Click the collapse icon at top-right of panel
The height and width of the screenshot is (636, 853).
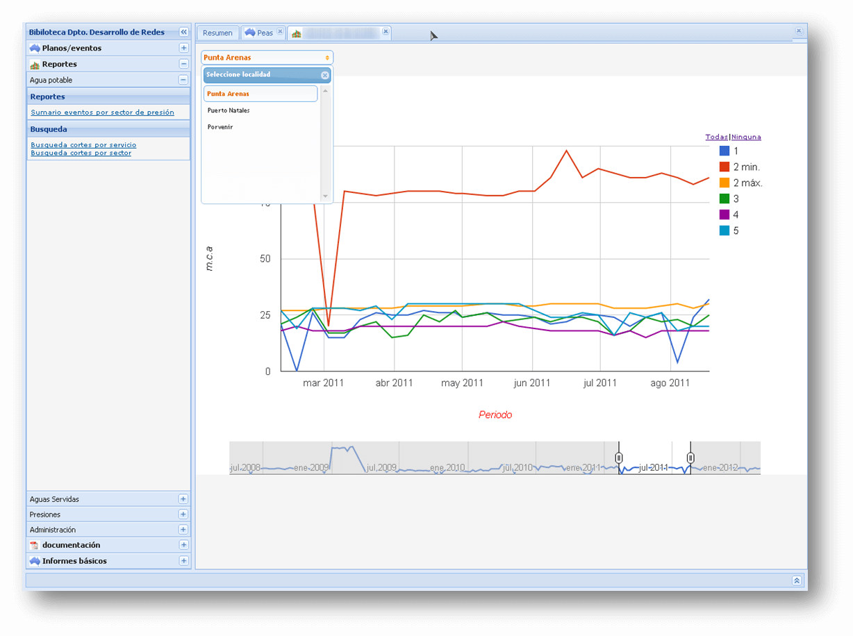pyautogui.click(x=798, y=31)
